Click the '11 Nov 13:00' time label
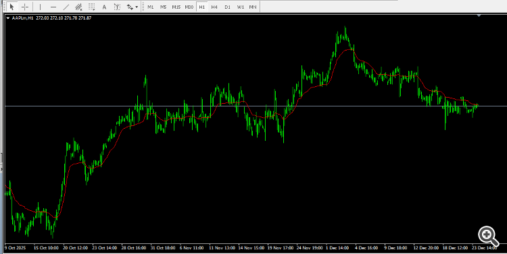Screen dimensions: 507x254 pyautogui.click(x=222, y=248)
